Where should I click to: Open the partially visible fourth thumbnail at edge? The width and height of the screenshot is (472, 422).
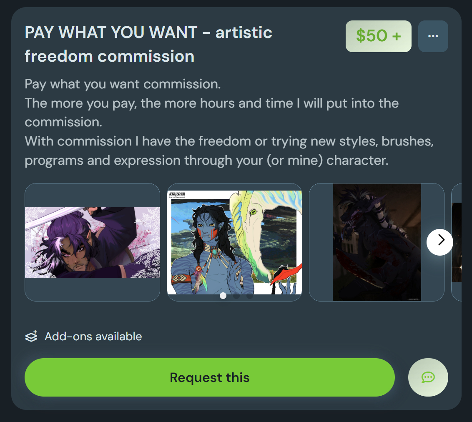[456, 242]
